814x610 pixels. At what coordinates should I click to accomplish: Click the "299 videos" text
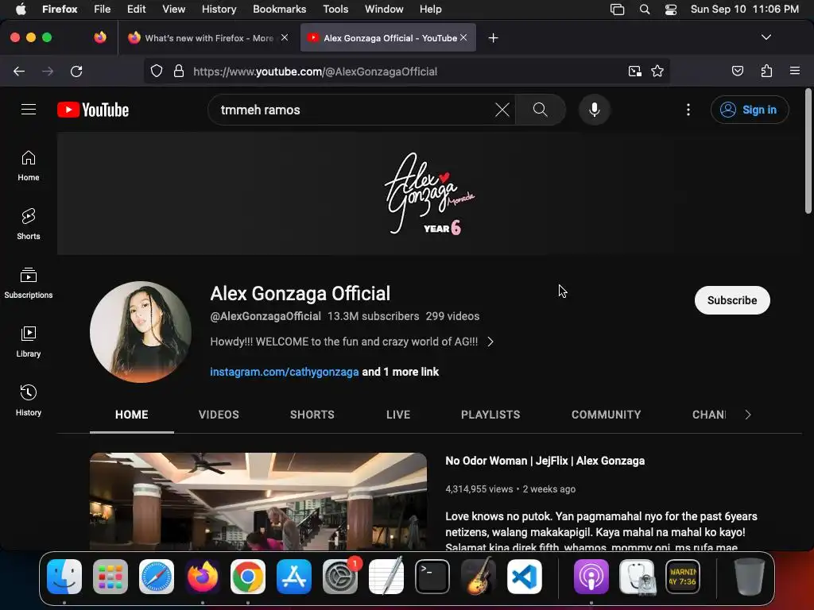click(x=452, y=316)
